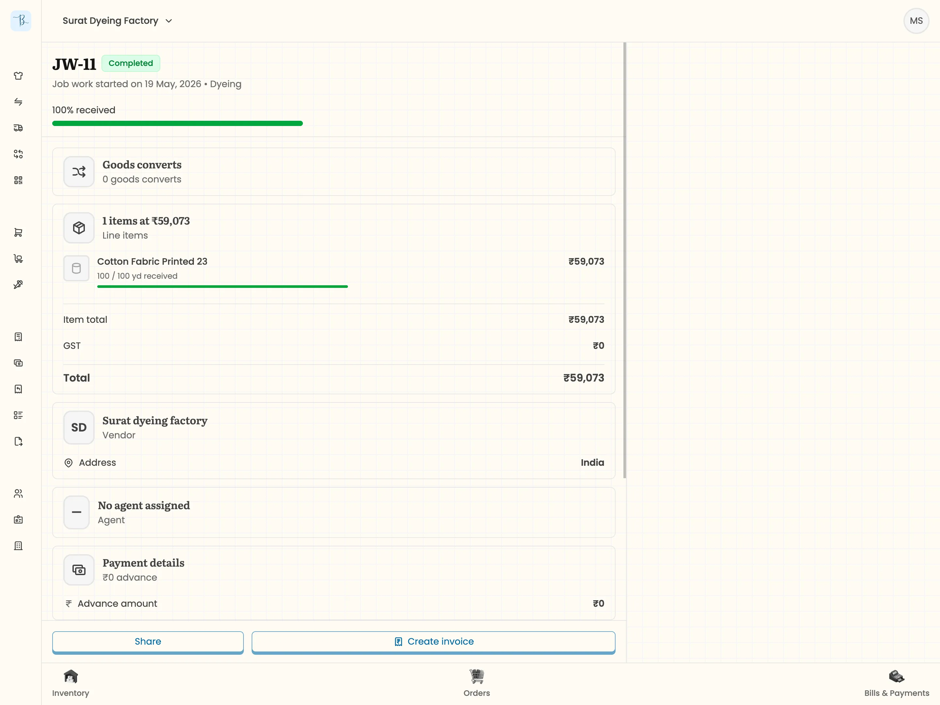Click the Advance amount ₹0 value
Screen dimensions: 940x705
click(x=598, y=603)
